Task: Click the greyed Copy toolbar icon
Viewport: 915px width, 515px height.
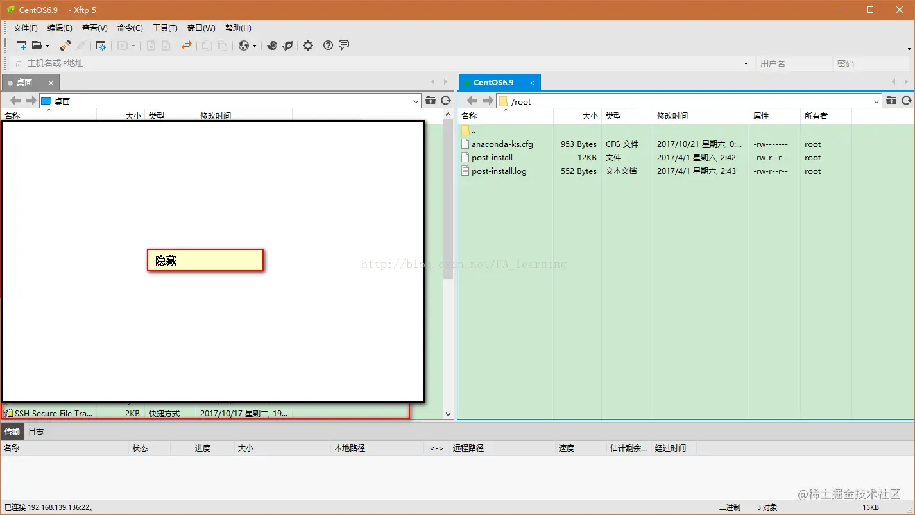Action: point(207,46)
